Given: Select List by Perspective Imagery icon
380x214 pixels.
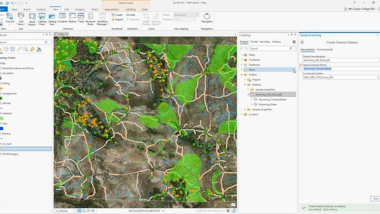Looking at the screenshot, I should coord(39,49).
